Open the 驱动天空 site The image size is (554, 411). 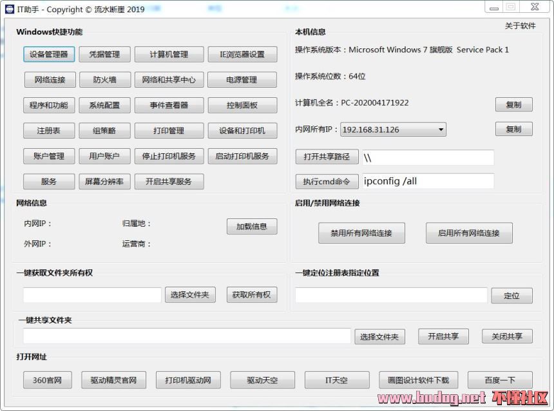263,380
